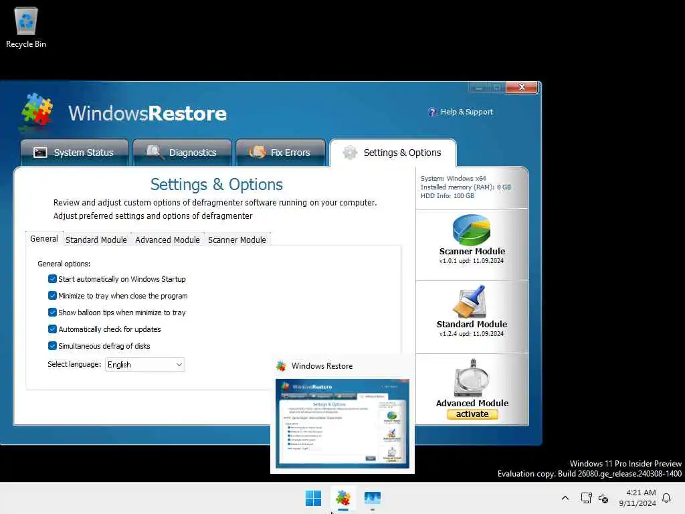685x514 pixels.
Task: Click the Settings & Options gear icon
Action: 350,153
